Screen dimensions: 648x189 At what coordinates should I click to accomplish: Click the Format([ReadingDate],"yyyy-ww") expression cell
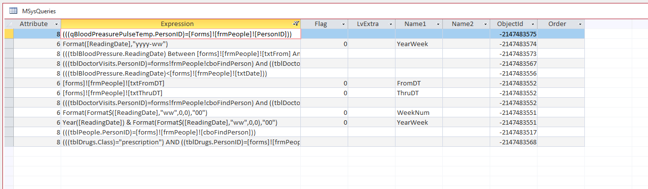pyautogui.click(x=180, y=44)
